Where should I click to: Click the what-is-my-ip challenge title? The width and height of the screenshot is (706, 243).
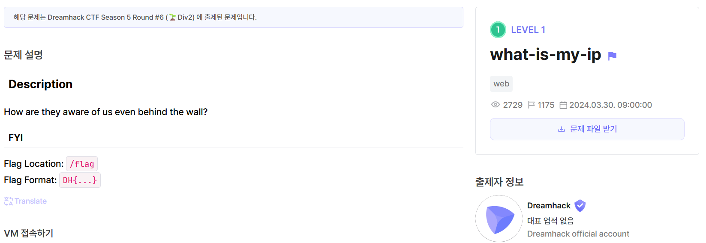(545, 55)
